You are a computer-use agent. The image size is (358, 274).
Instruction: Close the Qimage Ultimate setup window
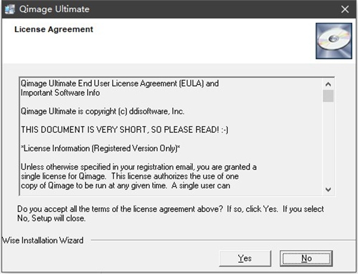344,9
